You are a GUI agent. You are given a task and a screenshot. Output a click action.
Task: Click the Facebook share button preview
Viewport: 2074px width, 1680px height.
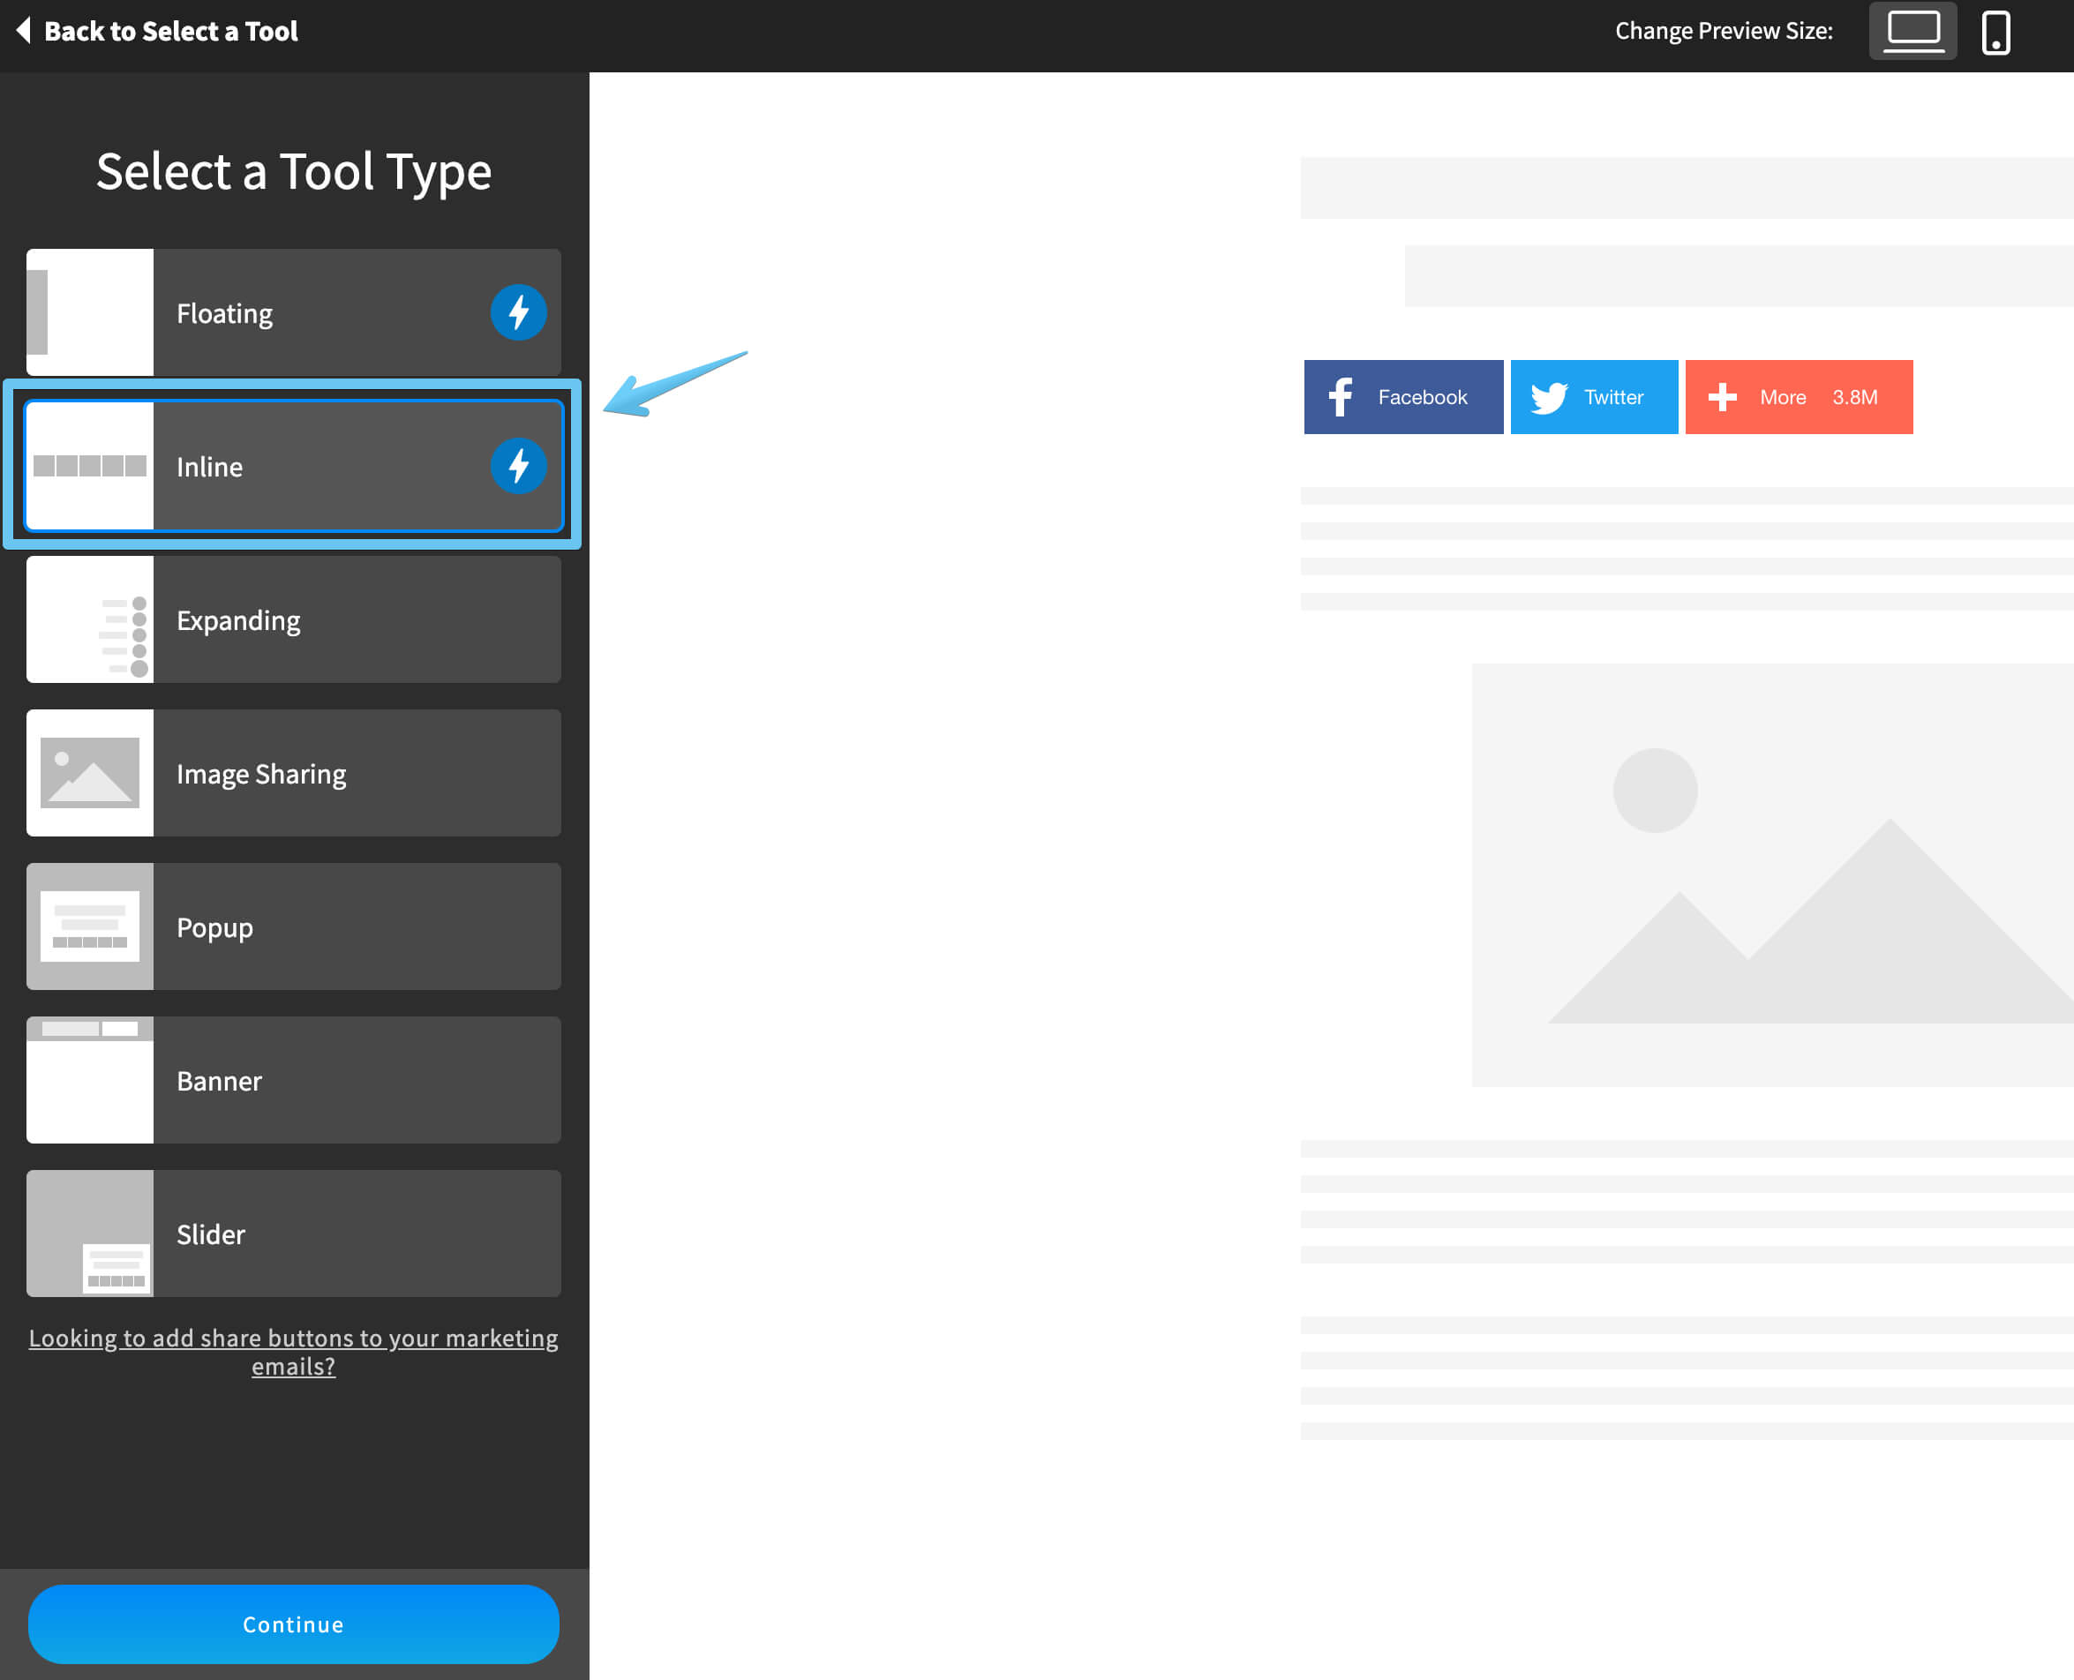click(x=1402, y=397)
